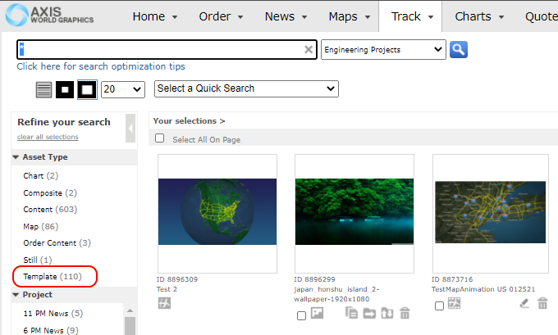The width and height of the screenshot is (558, 335).
Task: Tick the checkbox for japan_honshu_island asset
Action: pos(301,315)
